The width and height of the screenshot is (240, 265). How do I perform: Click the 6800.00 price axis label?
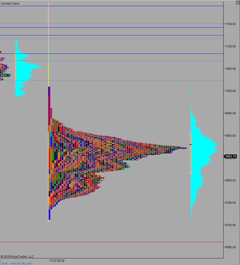tap(230, 180)
